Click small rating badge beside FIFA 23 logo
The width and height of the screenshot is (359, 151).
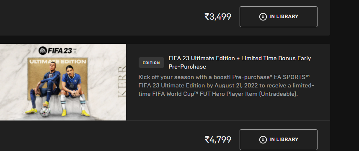point(75,51)
